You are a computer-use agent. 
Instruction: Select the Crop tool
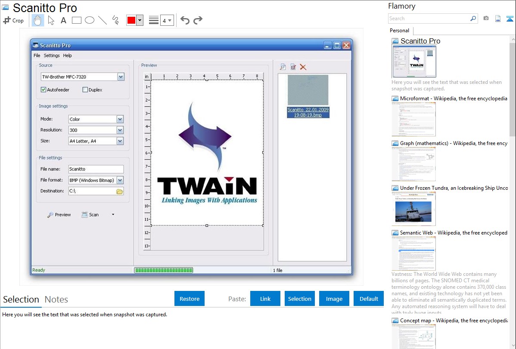tap(13, 20)
